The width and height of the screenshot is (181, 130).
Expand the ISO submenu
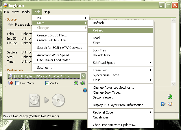(x=60, y=18)
